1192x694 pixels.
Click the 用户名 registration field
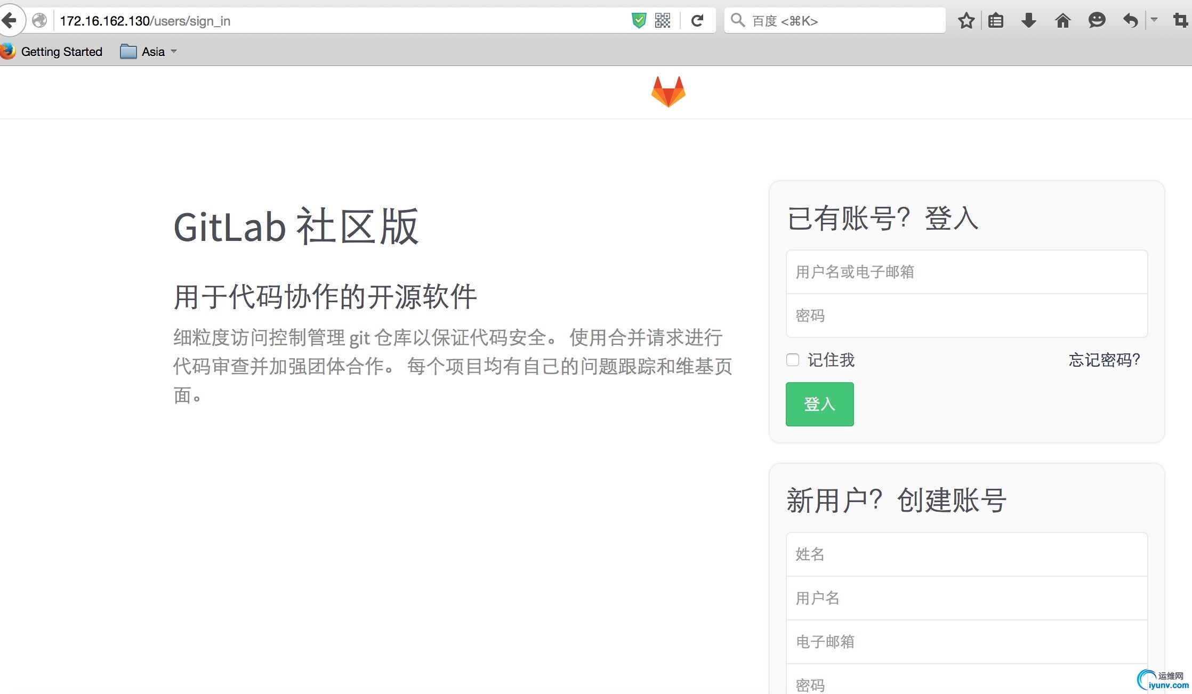pos(967,598)
